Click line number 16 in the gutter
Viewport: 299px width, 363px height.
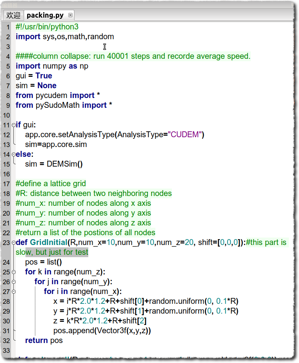click(x=6, y=174)
